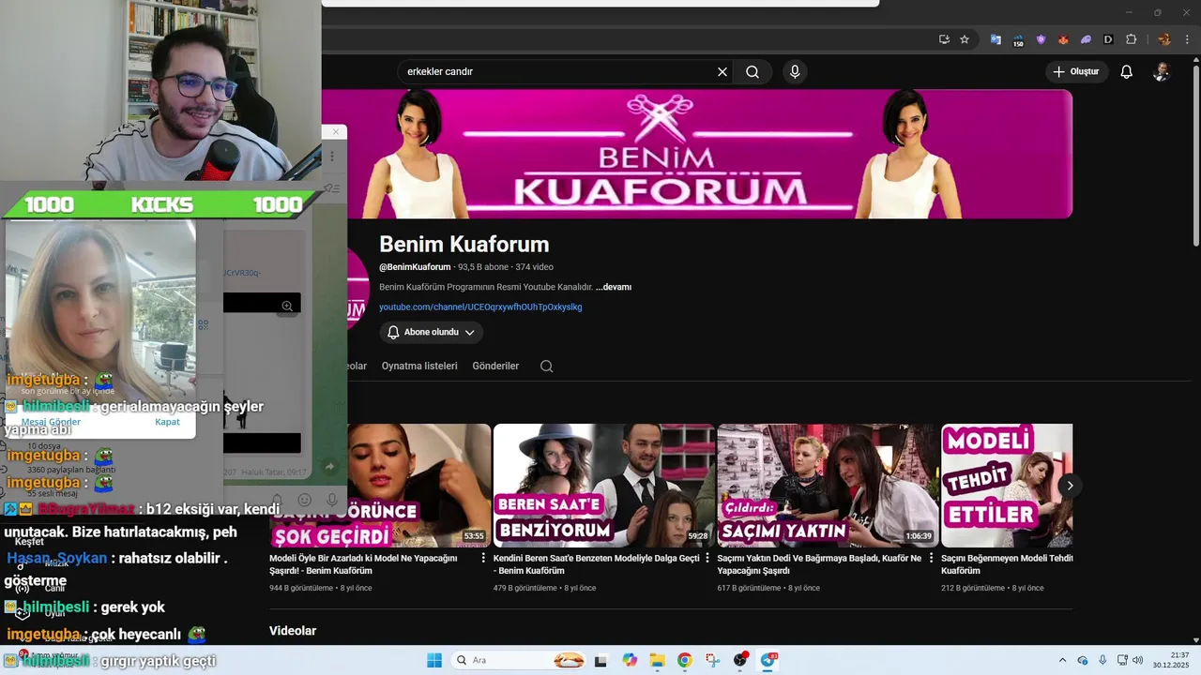
Task: Open Snipping Tool from the taskbar
Action: 712,660
